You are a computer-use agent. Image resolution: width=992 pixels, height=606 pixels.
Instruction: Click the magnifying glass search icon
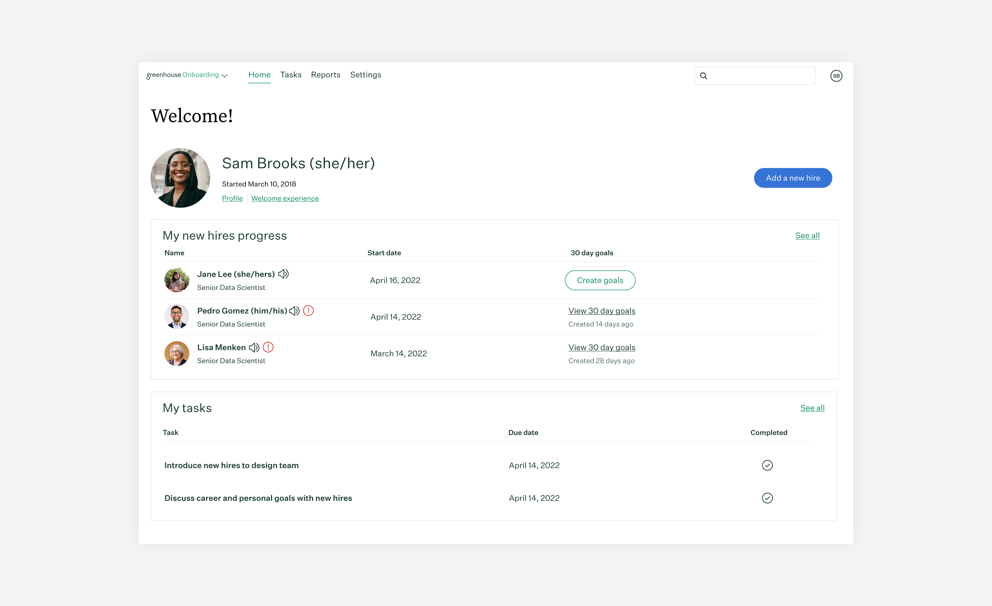click(x=703, y=76)
